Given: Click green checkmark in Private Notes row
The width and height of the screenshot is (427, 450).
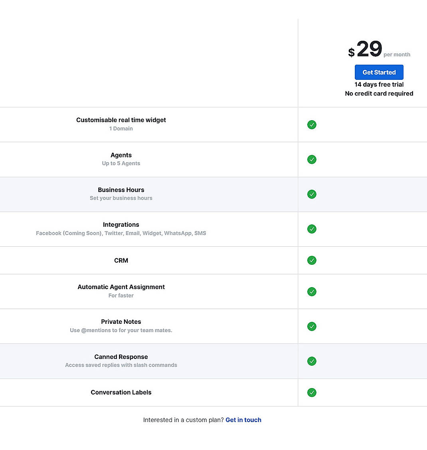Looking at the screenshot, I should click(312, 326).
